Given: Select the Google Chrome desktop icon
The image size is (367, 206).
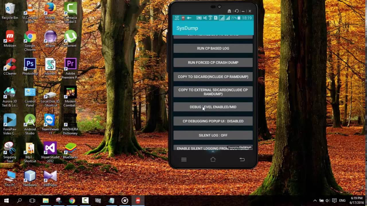Looking at the screenshot, I should [x=30, y=41].
